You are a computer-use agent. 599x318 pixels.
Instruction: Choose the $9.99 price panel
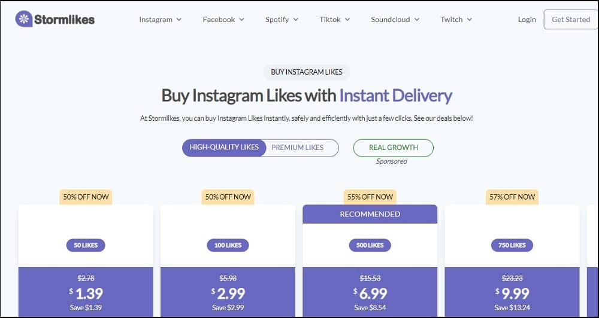(512, 292)
